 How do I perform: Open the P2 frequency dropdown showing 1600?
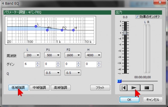pyautogui.click(x=73, y=55)
